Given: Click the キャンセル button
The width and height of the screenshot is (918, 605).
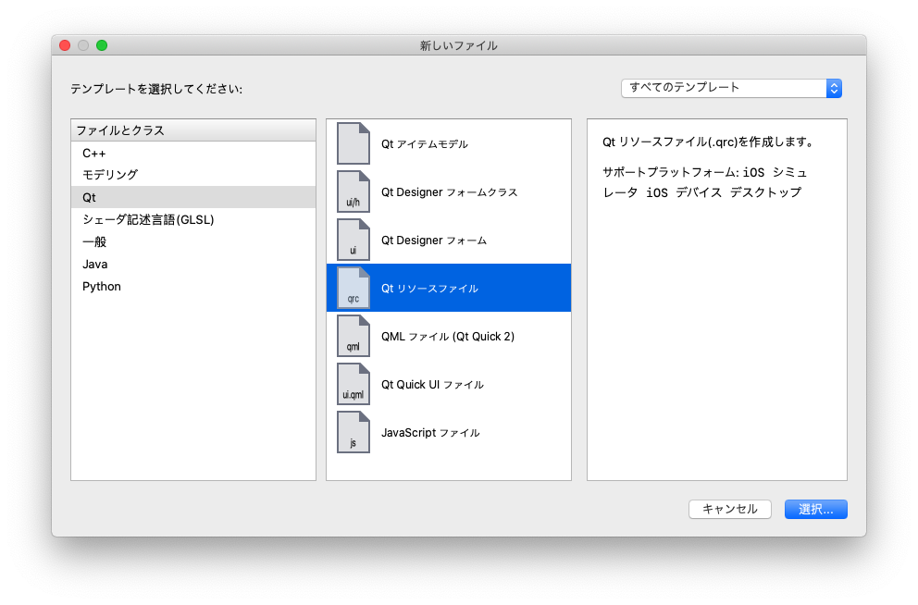Looking at the screenshot, I should click(x=729, y=509).
